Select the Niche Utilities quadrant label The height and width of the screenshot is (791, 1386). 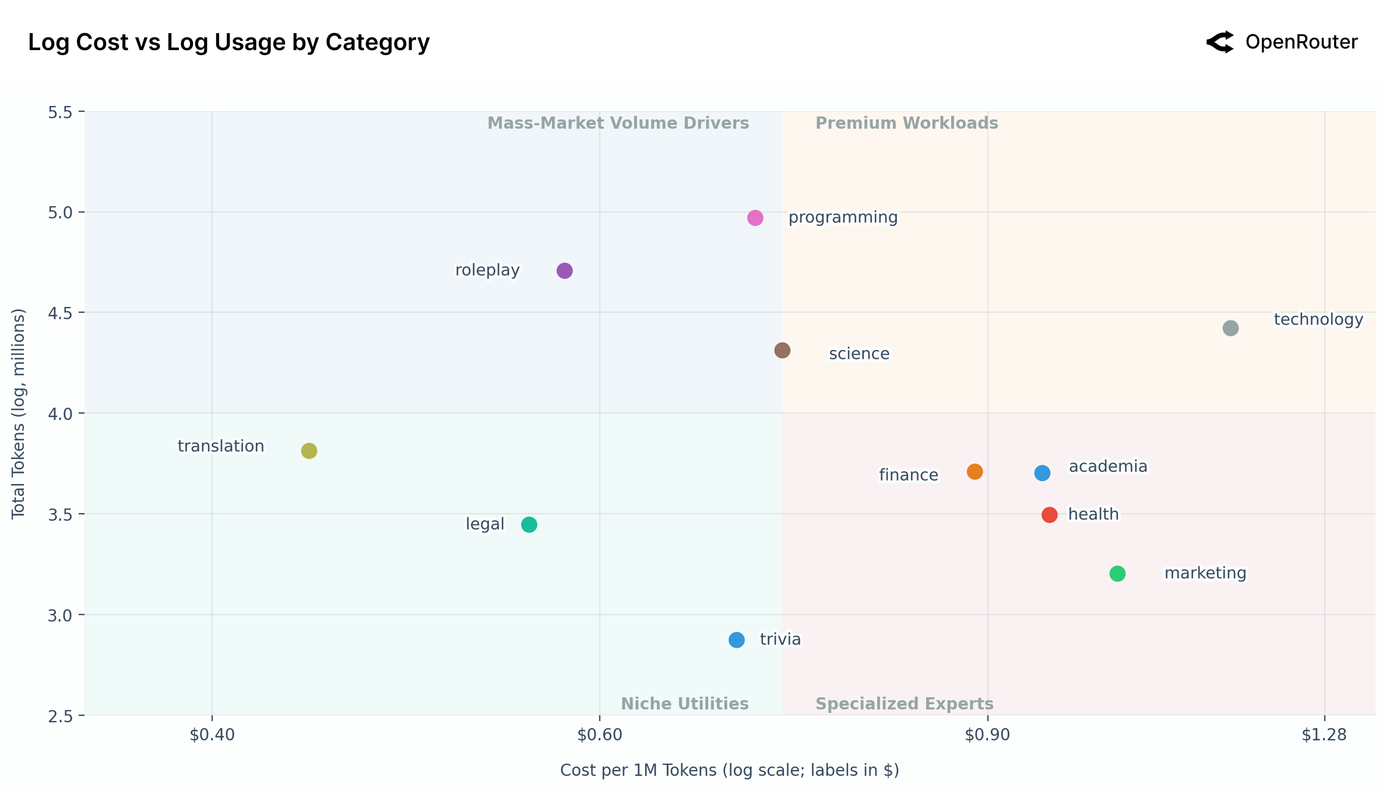(684, 704)
